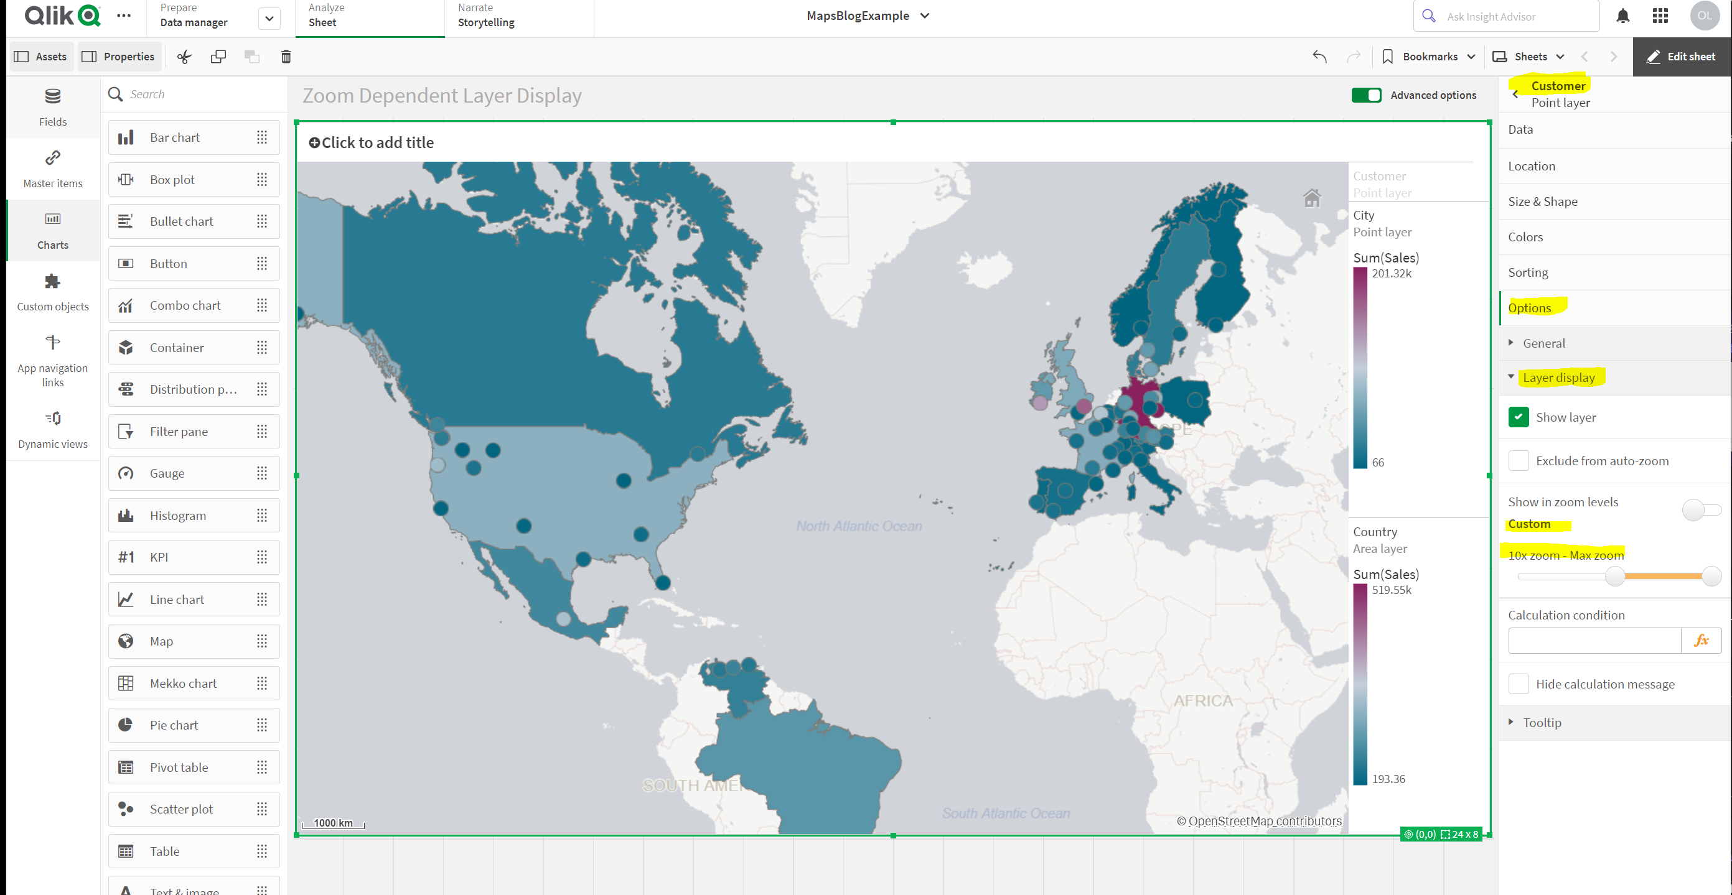The width and height of the screenshot is (1732, 895).
Task: Open expression editor fx button
Action: 1701,641
